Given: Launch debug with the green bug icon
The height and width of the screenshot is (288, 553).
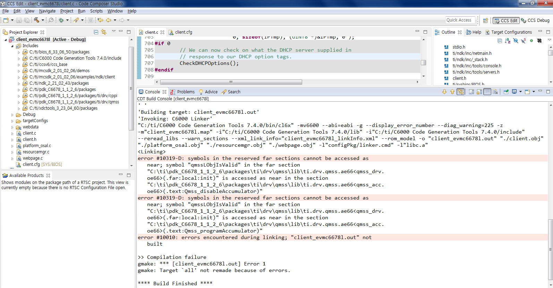Looking at the screenshot, I should [61, 20].
